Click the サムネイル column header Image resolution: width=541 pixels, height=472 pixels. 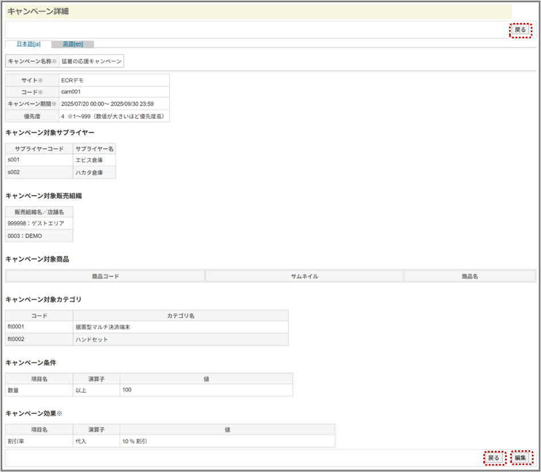pos(304,276)
